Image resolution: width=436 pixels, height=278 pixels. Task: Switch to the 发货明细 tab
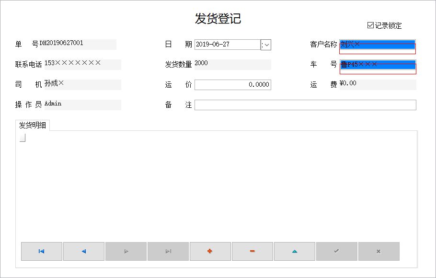click(33, 125)
